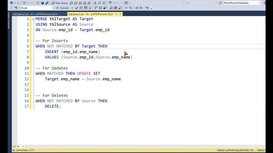This screenshot has height=153, width=273.
Task: Click the Navigate Backward icon
Action: (12, 3)
